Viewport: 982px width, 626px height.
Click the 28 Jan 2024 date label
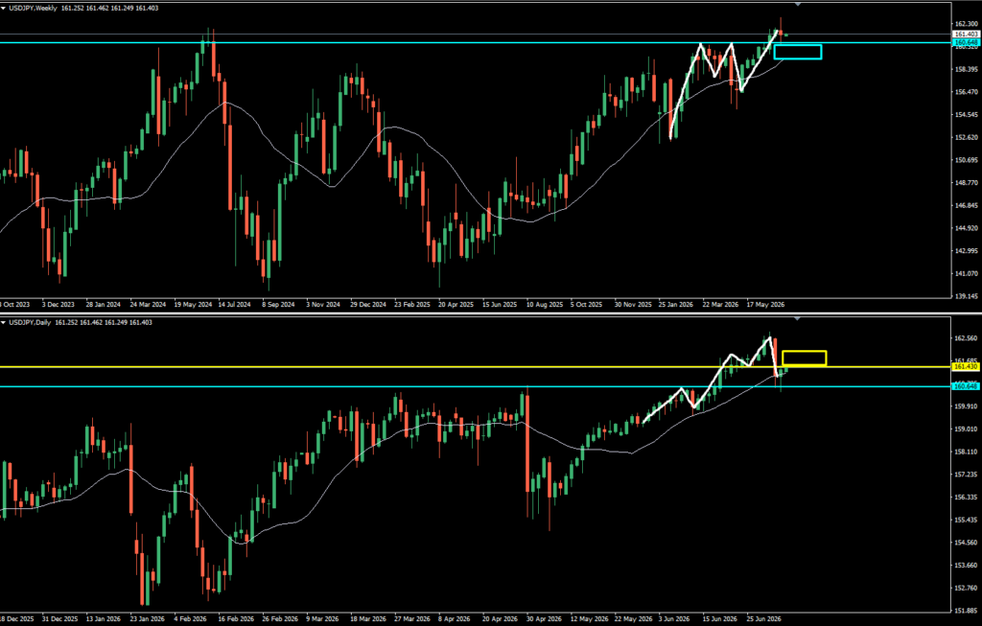[x=104, y=305]
